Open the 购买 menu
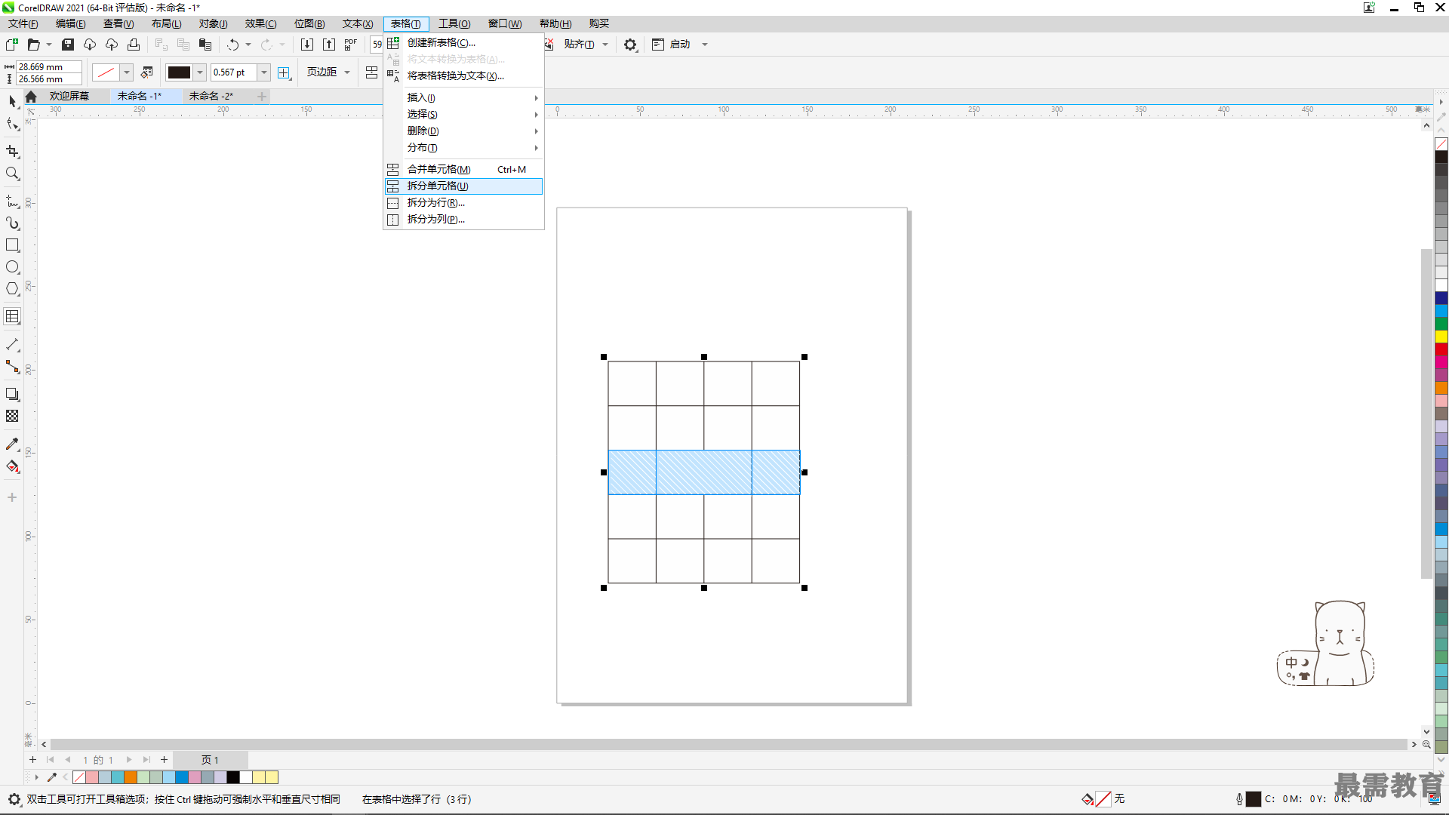 tap(598, 24)
